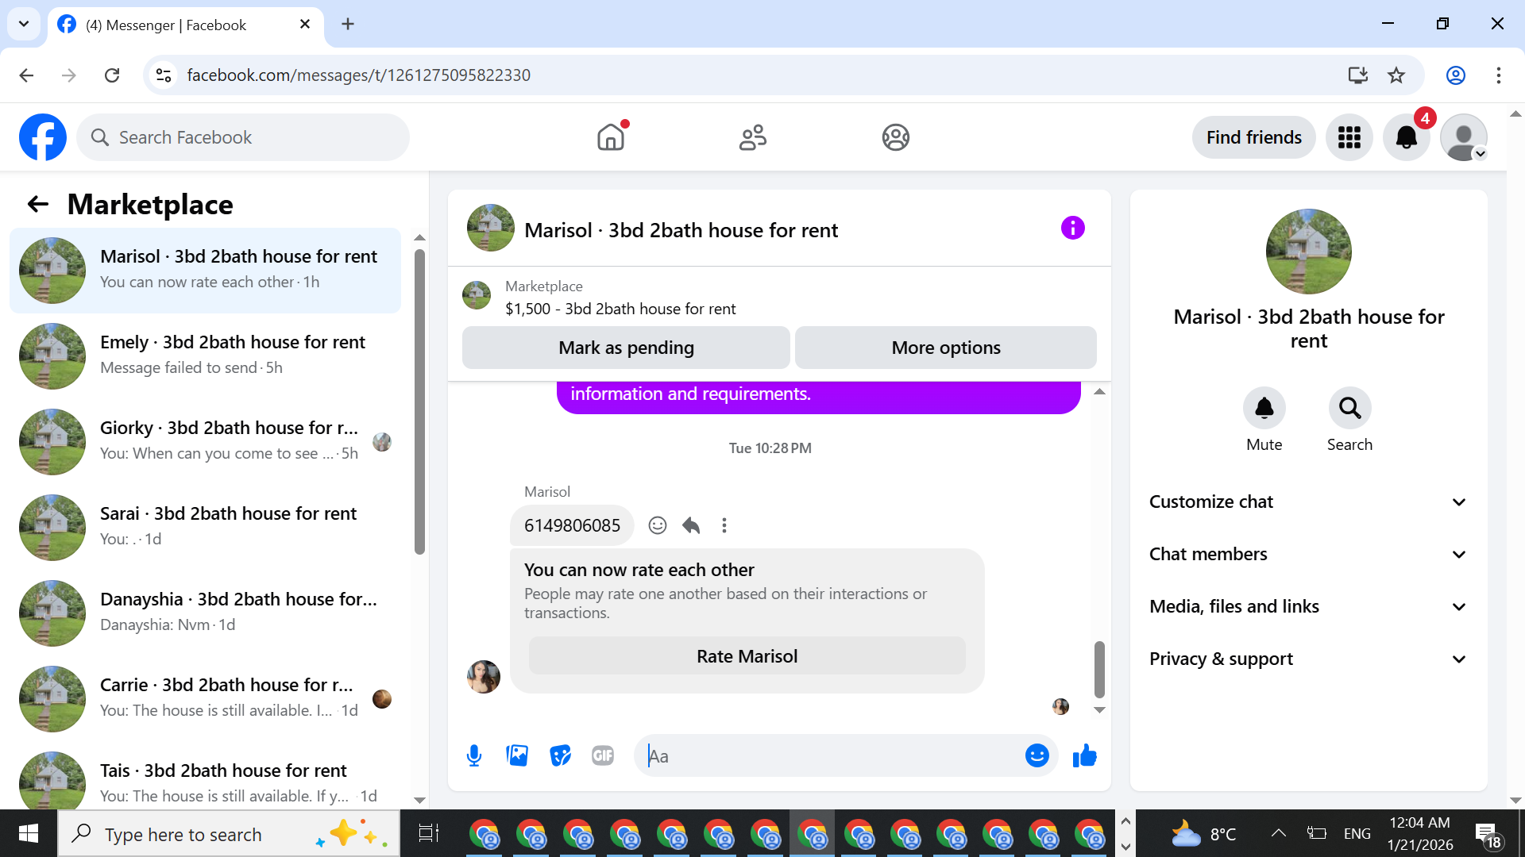Send a voice clip with microphone icon
The image size is (1525, 857).
coord(474,756)
